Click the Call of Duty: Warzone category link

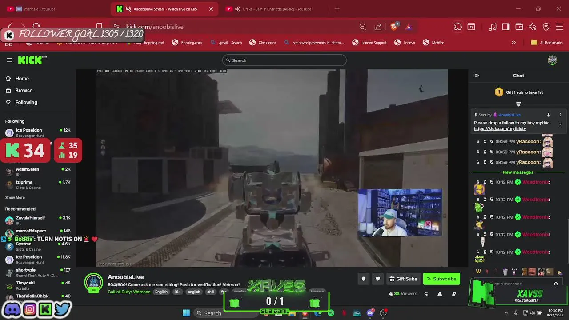tap(129, 292)
